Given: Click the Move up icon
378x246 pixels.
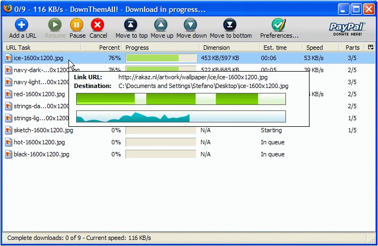Looking at the screenshot, I should tap(161, 25).
